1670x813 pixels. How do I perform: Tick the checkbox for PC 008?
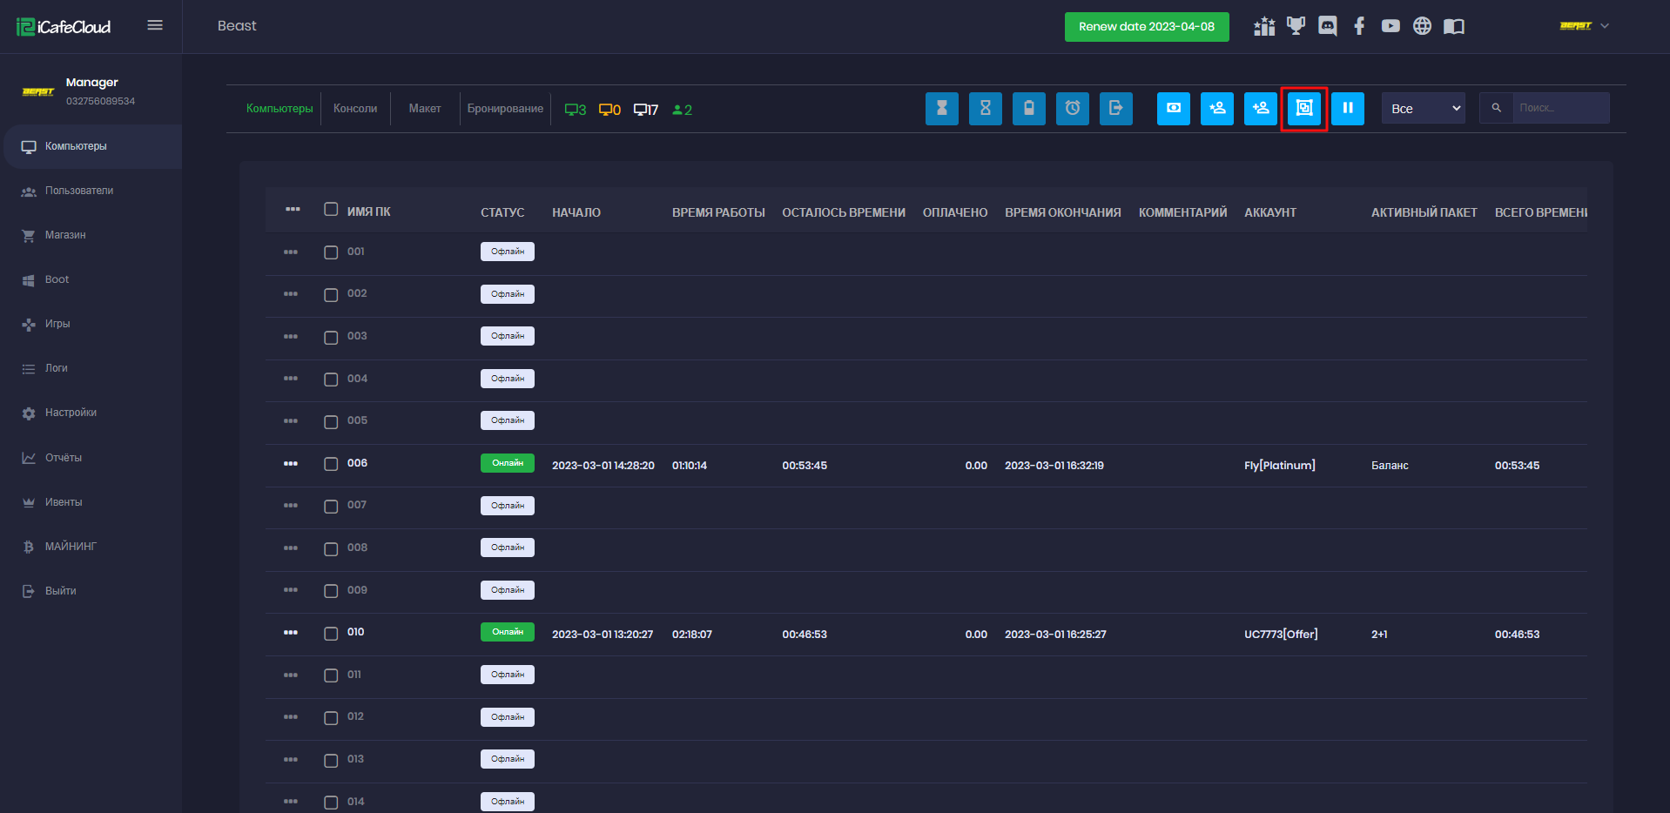click(331, 549)
